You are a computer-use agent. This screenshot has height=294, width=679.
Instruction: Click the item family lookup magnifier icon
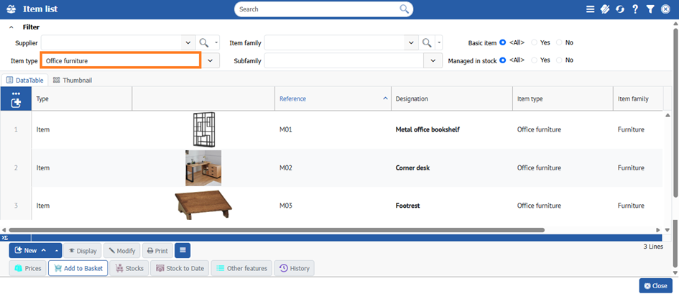[x=427, y=43]
